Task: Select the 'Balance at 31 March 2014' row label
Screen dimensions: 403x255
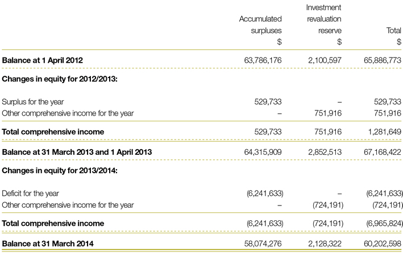Action: [x=43, y=244]
